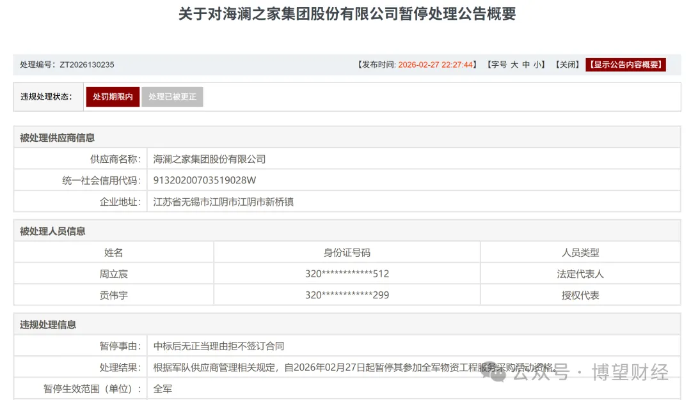Click the address 江苏省无锡市江阴市江阴市新桥镇
This screenshot has height=400, width=691.
click(x=223, y=202)
